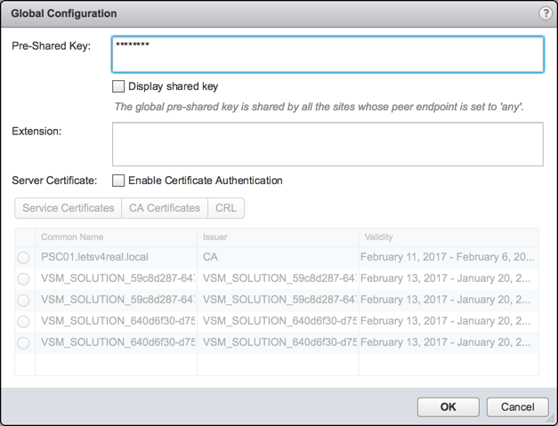Image resolution: width=558 pixels, height=426 pixels.
Task: Click the CA issuer cell
Action: 211,258
